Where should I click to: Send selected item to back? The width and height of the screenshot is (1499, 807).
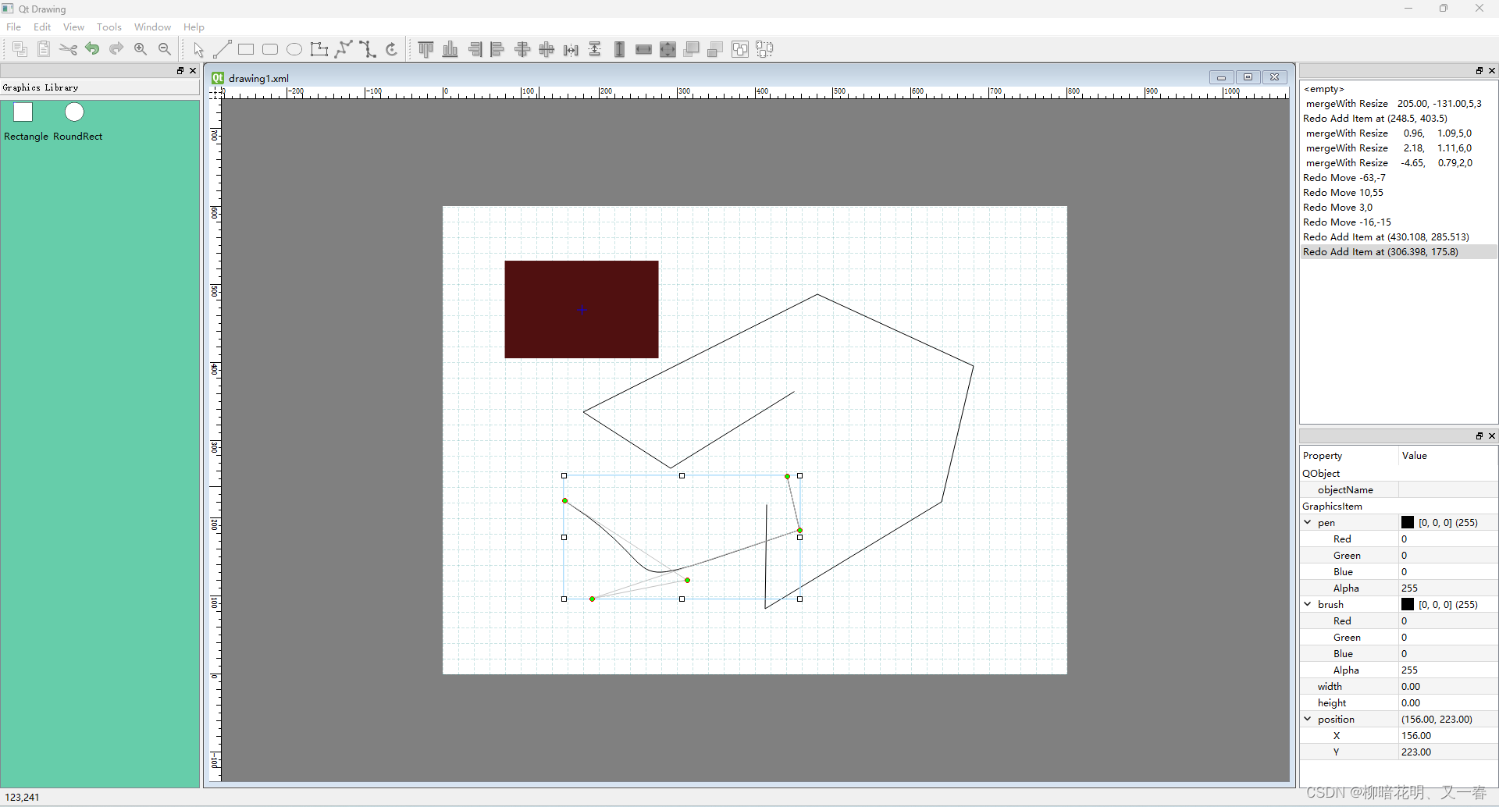pos(716,49)
